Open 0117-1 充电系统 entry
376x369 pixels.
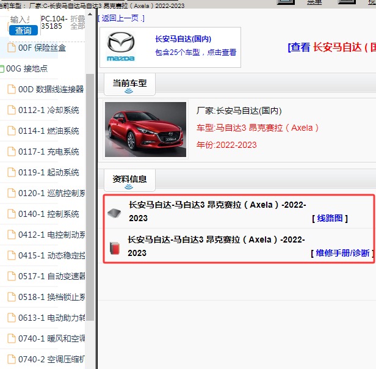click(49, 152)
